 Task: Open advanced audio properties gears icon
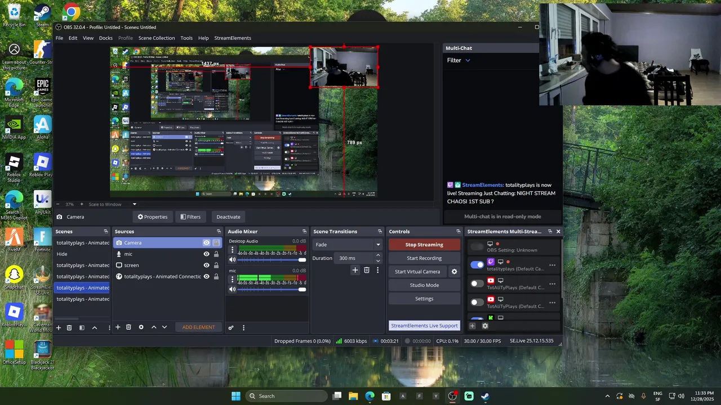tap(231, 327)
